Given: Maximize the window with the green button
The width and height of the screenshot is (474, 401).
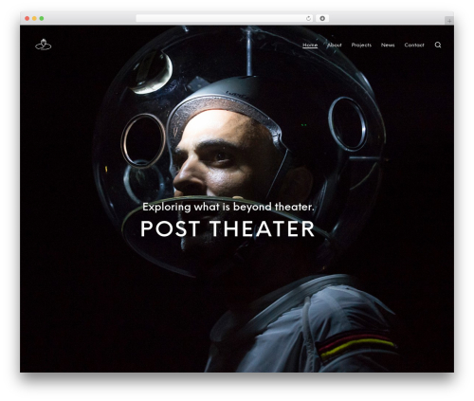Looking at the screenshot, I should [42, 19].
